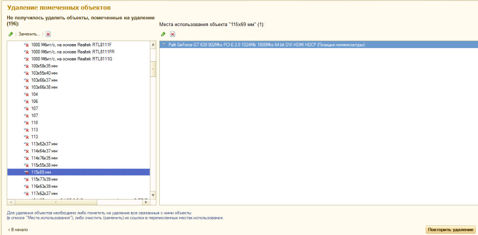Click the objects list scroll down arrow
This screenshot has width=478, height=235.
(153, 195)
